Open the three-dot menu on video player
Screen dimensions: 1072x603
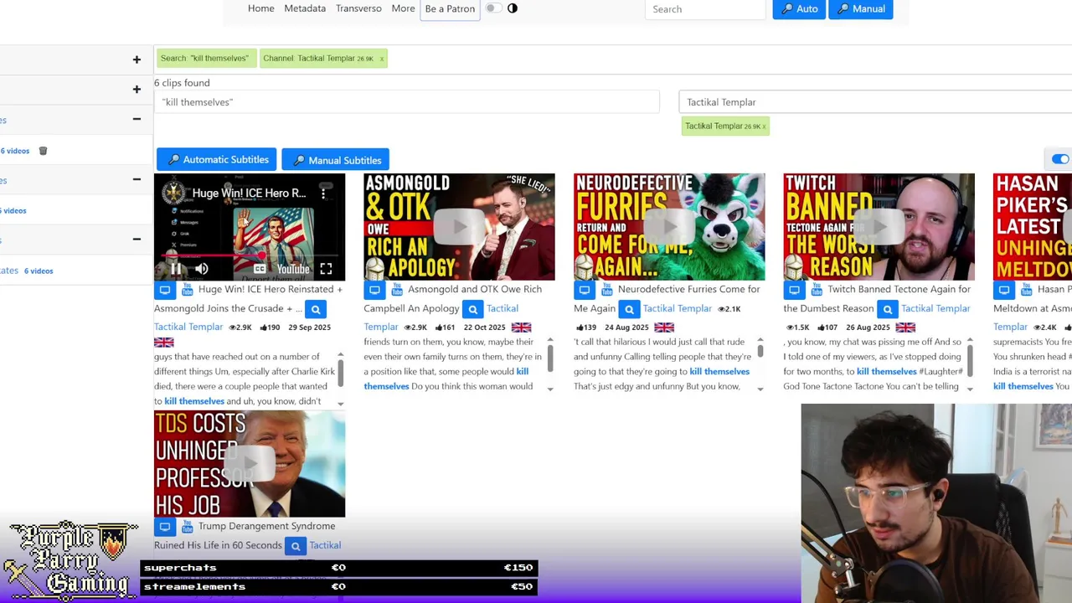coord(323,193)
